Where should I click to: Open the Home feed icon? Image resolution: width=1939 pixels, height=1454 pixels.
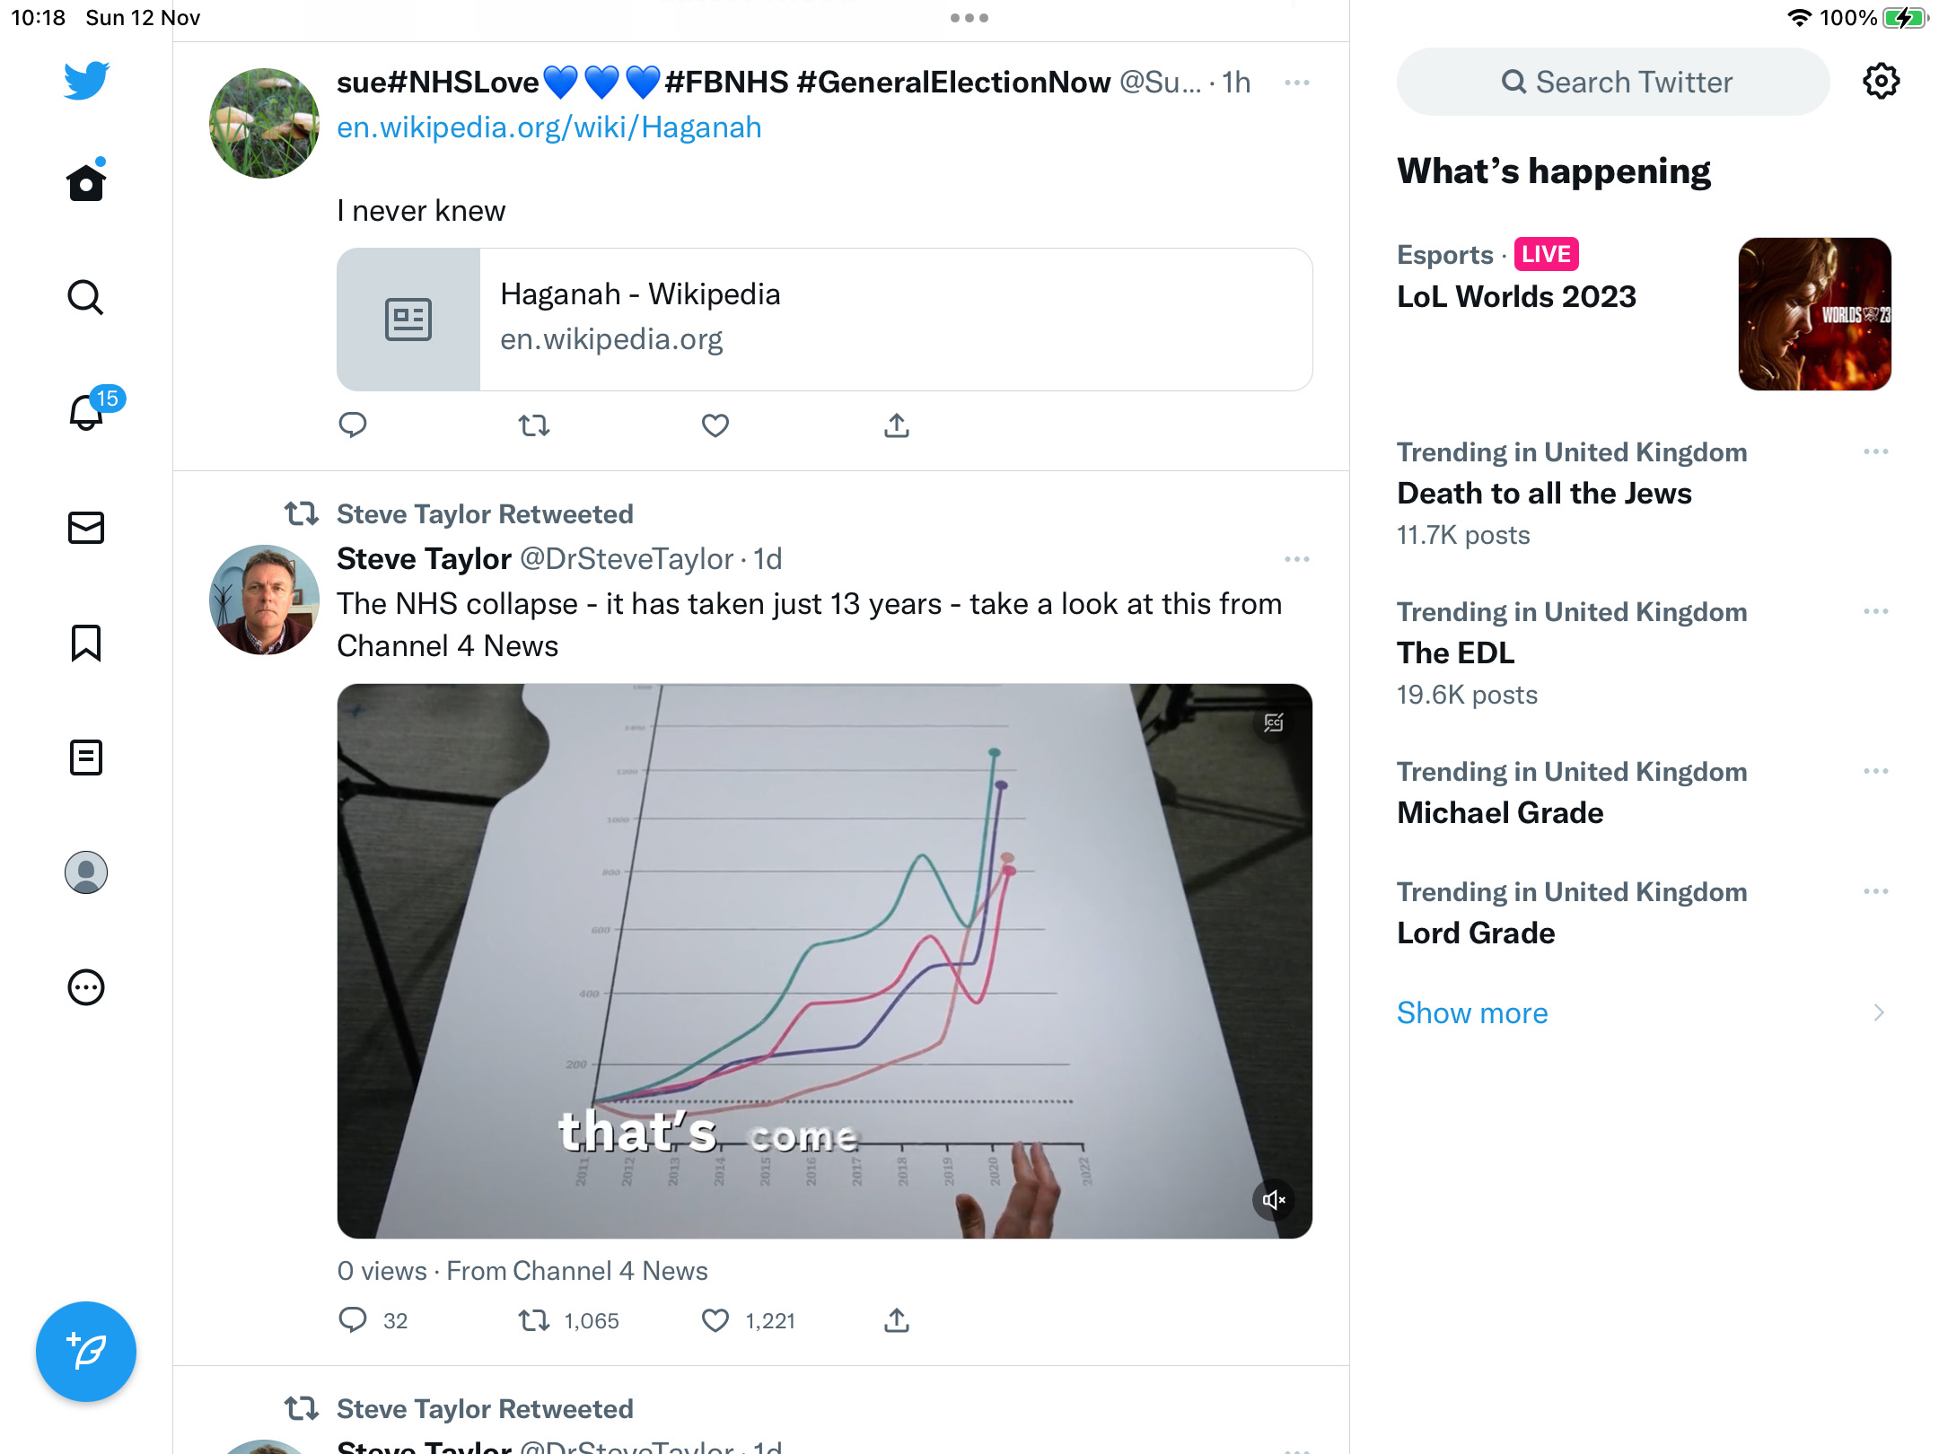click(86, 182)
